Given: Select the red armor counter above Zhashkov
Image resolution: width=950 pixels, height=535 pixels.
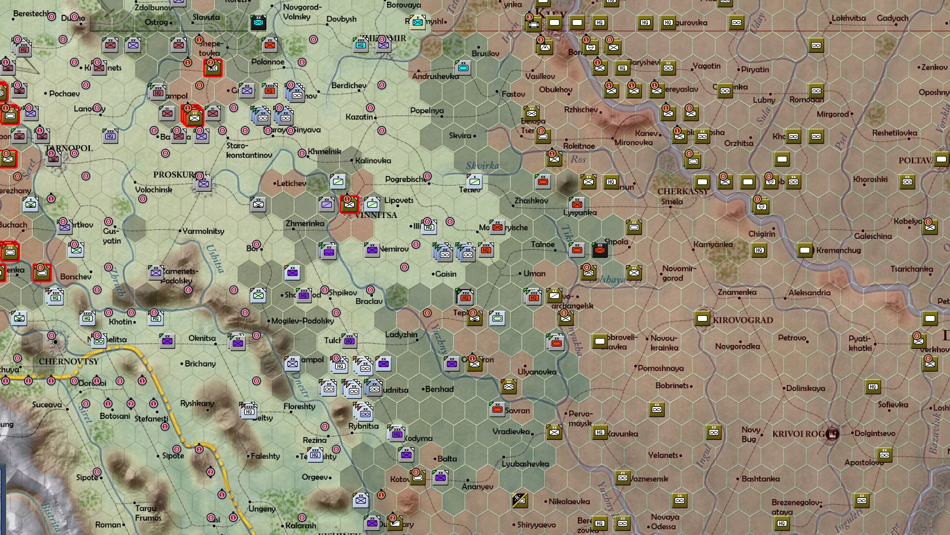Looking at the screenshot, I should (542, 182).
